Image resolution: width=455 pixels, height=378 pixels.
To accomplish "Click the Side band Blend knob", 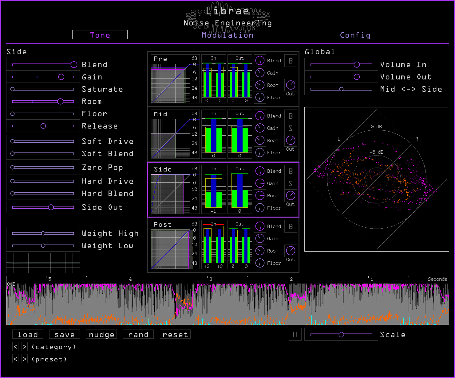I will click(260, 171).
